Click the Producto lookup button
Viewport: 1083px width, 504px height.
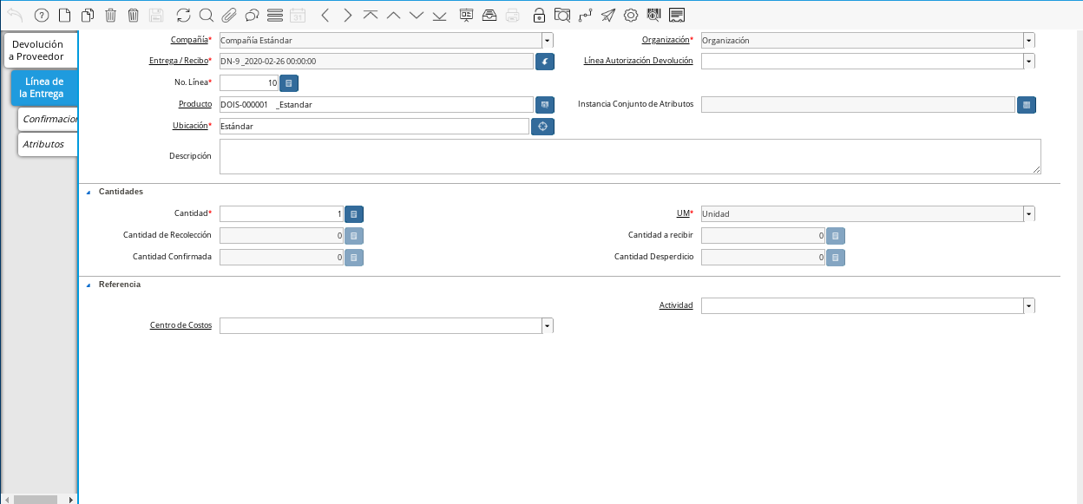coord(544,104)
